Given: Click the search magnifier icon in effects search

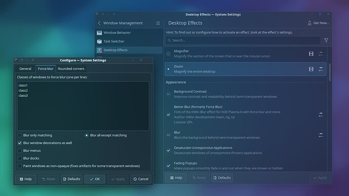Looking at the screenshot, I should point(169,41).
